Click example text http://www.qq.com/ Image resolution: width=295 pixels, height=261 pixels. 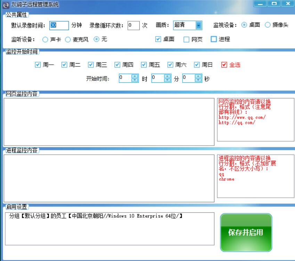click(242, 117)
